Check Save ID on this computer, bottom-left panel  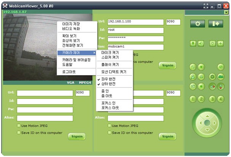click(x=19, y=132)
